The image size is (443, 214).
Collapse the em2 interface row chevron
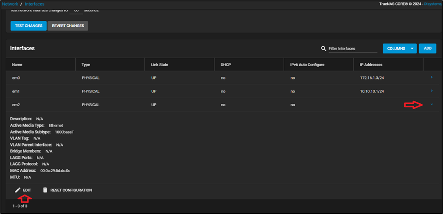pyautogui.click(x=432, y=104)
